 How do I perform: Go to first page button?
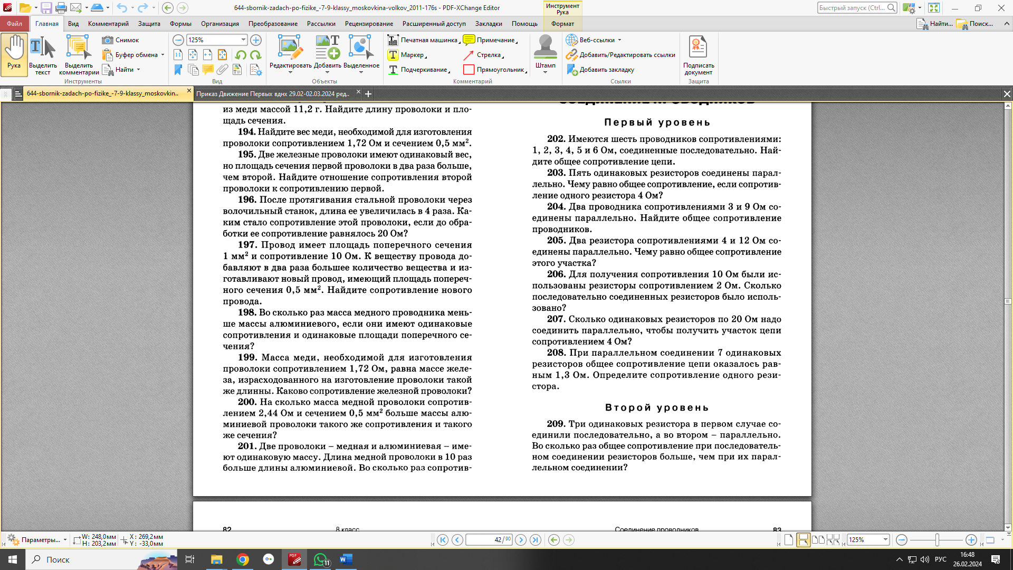(x=443, y=540)
